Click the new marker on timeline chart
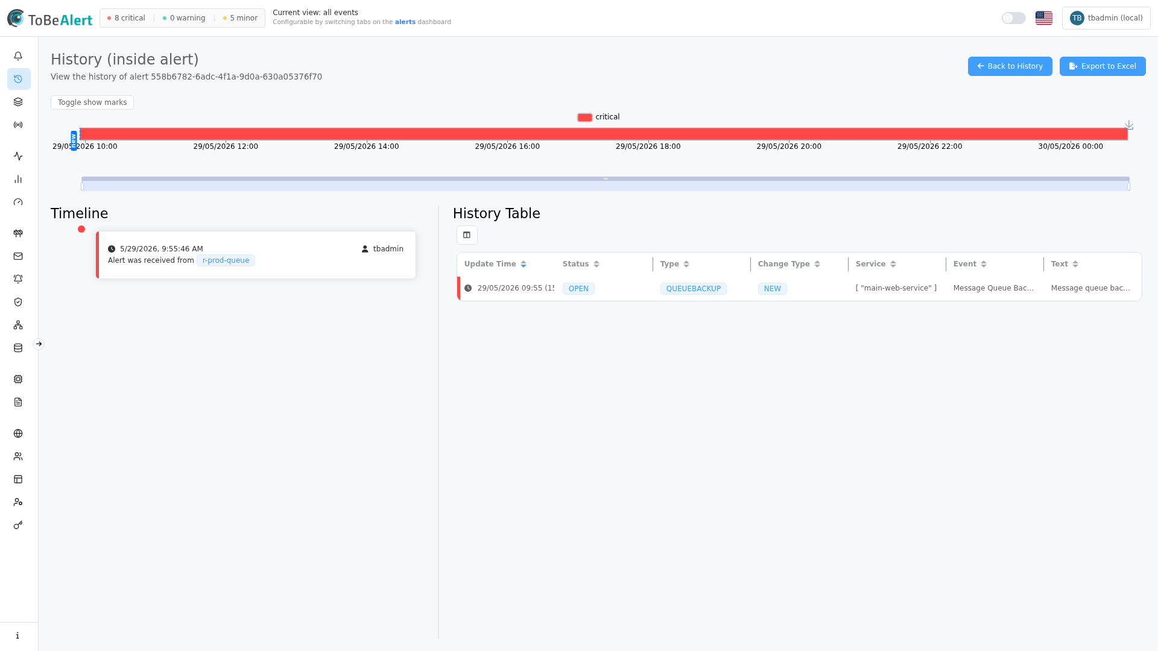Image resolution: width=1158 pixels, height=651 pixels. tap(74, 140)
